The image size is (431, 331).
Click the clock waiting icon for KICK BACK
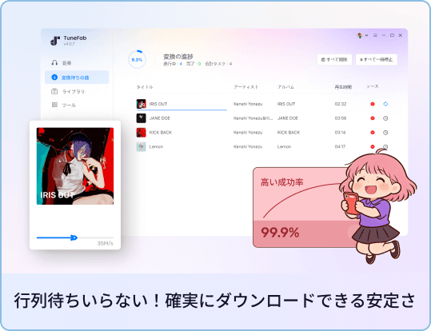[x=385, y=133]
